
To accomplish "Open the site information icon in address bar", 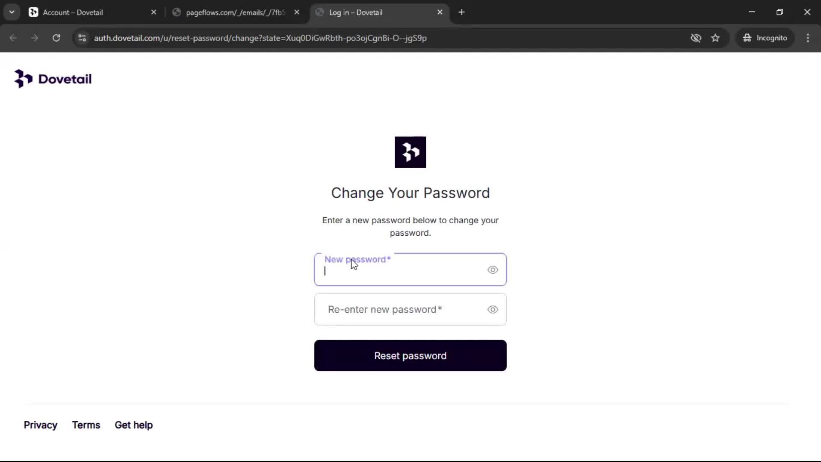I will coord(82,38).
